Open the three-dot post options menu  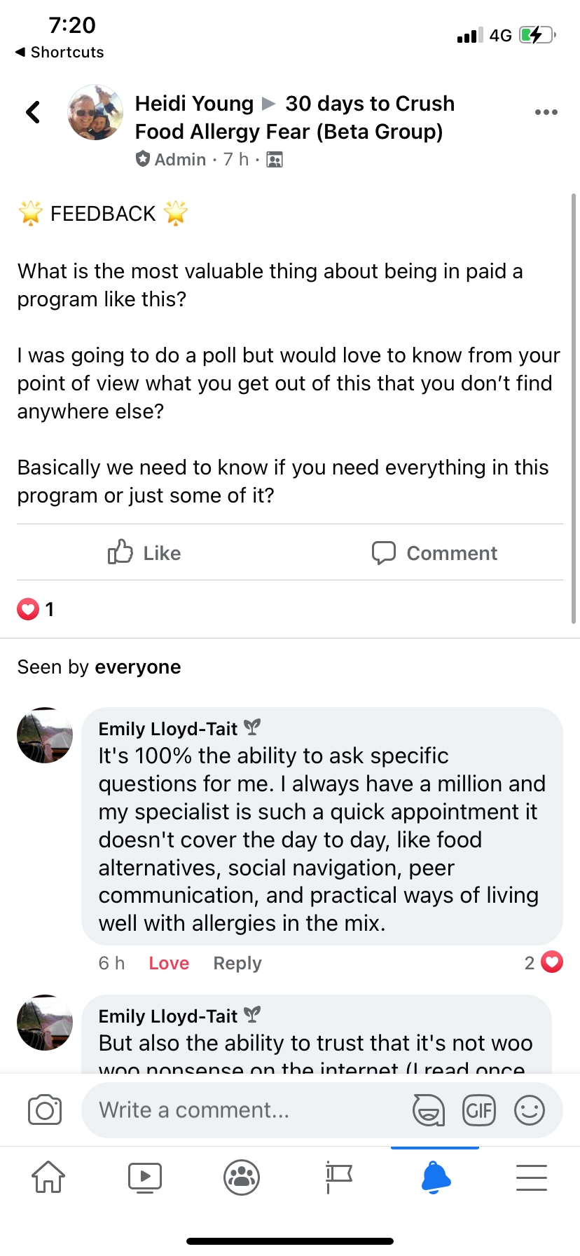546,112
